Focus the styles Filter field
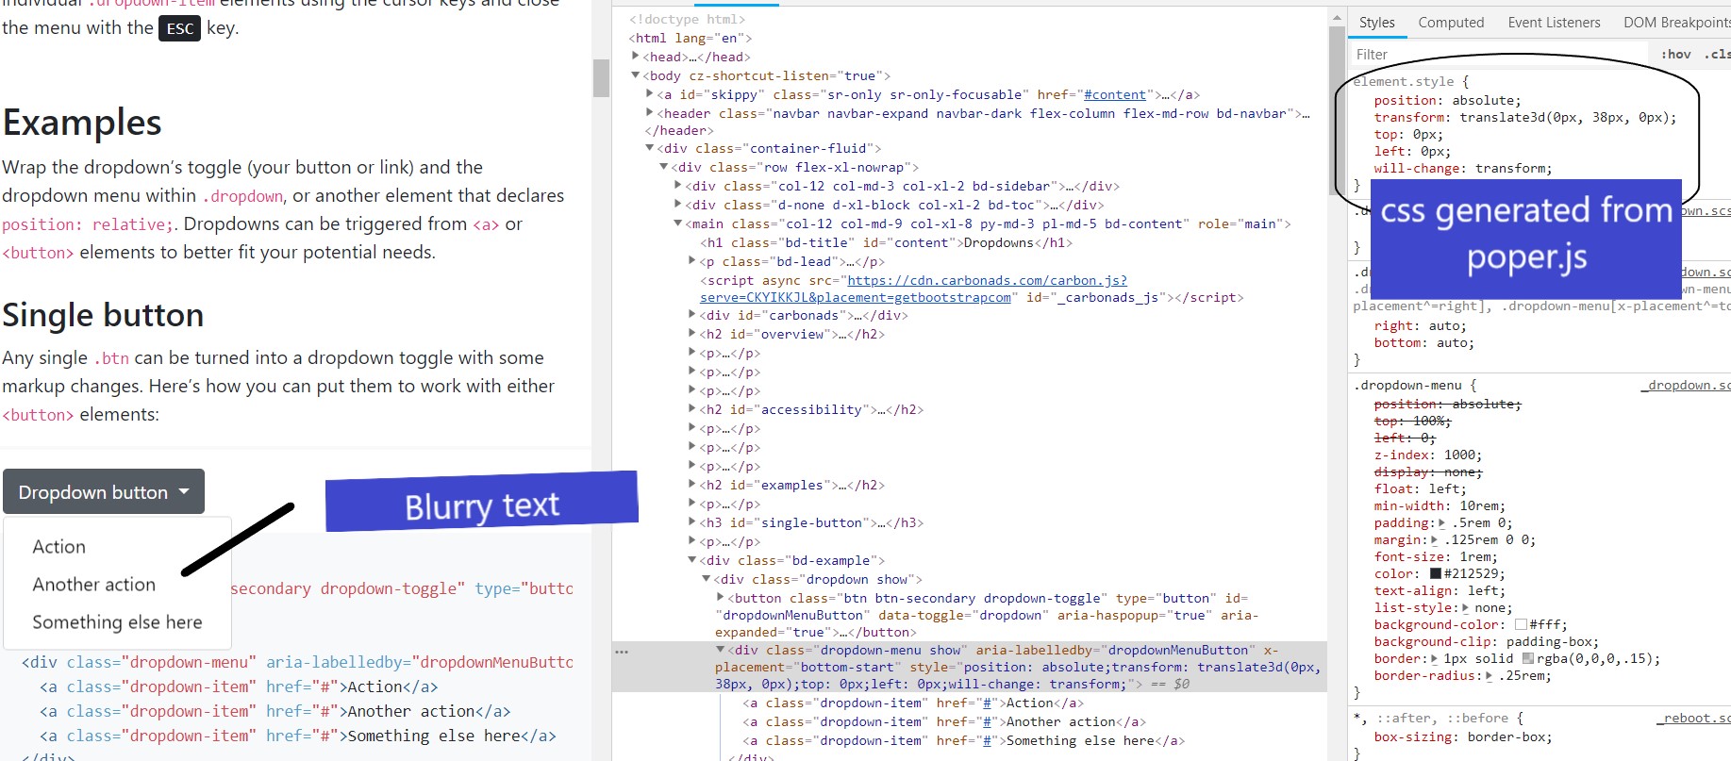Image resolution: width=1731 pixels, height=761 pixels. (1500, 55)
